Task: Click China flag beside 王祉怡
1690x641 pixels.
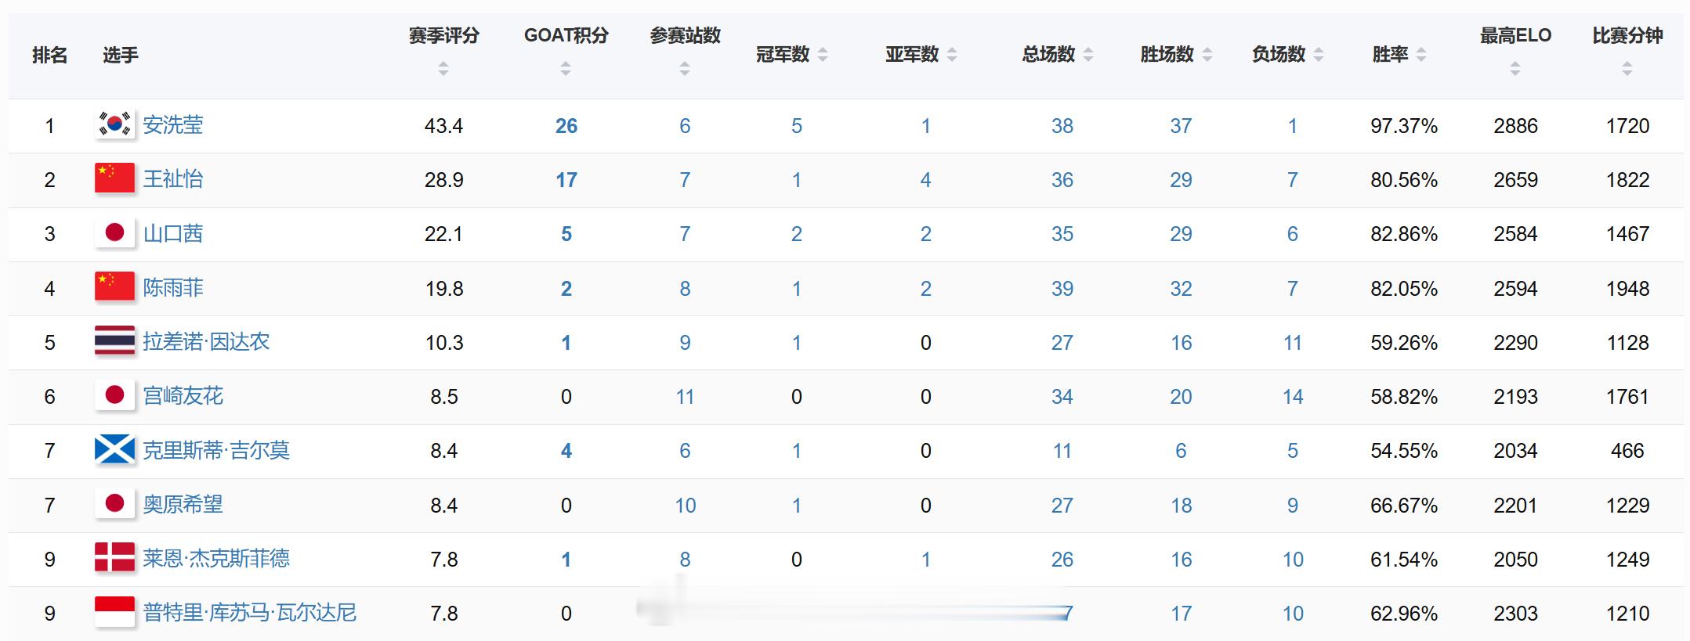Action: (x=114, y=178)
